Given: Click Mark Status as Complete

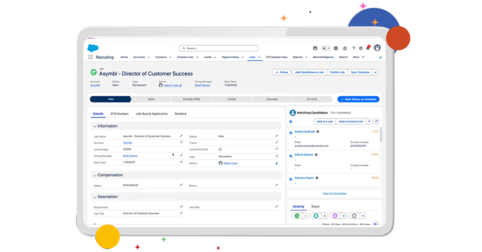Looking at the screenshot, I should [358, 99].
